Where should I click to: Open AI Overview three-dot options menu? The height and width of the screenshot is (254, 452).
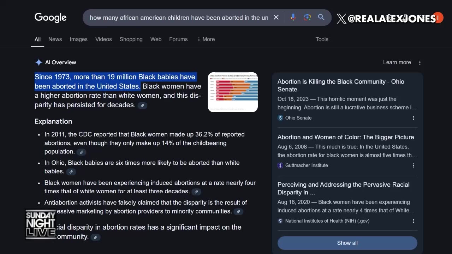coord(420,62)
